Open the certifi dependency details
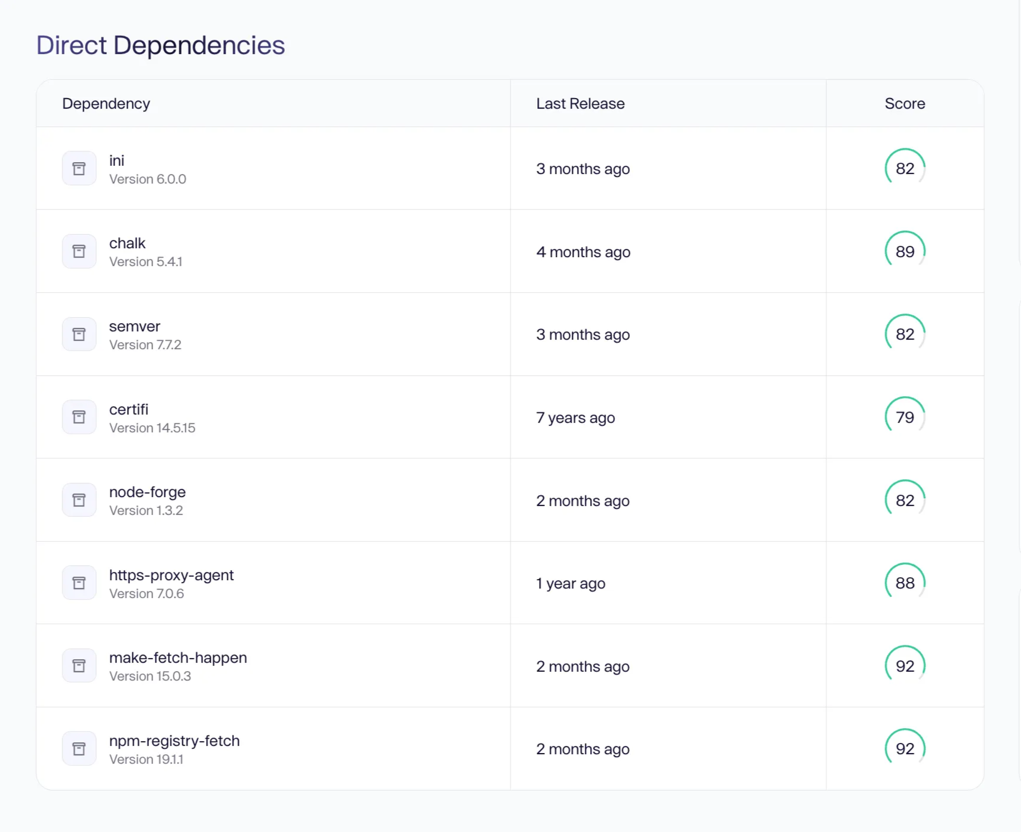 coord(129,410)
